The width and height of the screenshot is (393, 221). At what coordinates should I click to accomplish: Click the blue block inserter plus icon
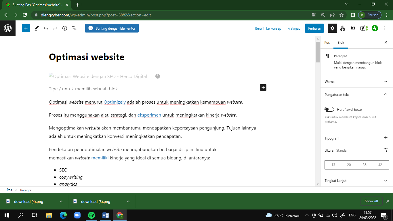(26, 28)
